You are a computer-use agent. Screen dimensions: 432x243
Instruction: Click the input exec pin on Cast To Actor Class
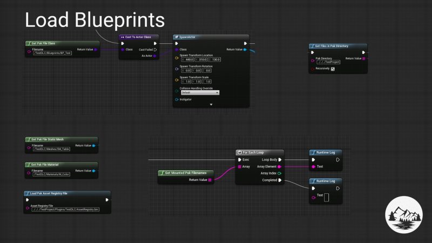[123, 43]
